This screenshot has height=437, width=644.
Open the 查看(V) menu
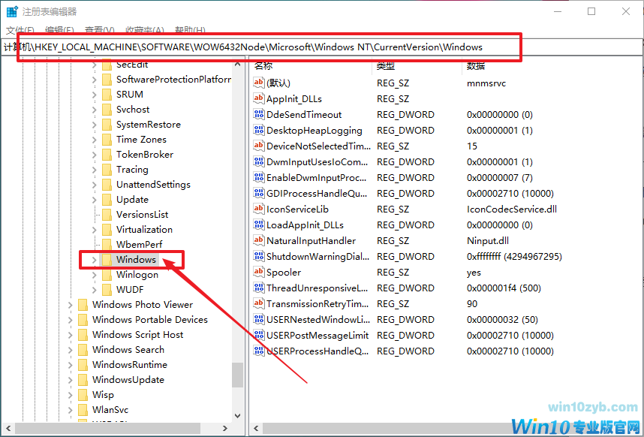pos(99,30)
